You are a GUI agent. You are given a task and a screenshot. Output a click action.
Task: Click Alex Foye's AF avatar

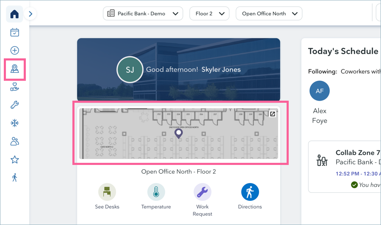coord(320,91)
